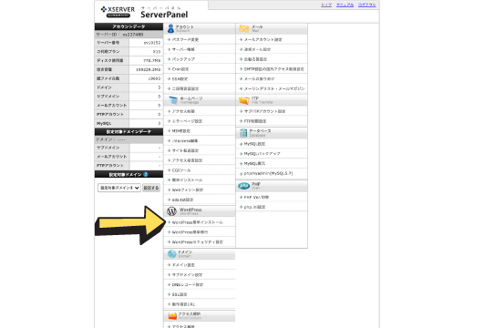
Task: Click the access analysis chart icon
Action: [x=172, y=316]
